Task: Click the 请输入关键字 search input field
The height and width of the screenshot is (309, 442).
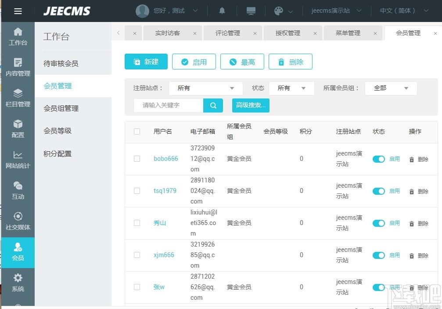Action: pyautogui.click(x=168, y=105)
